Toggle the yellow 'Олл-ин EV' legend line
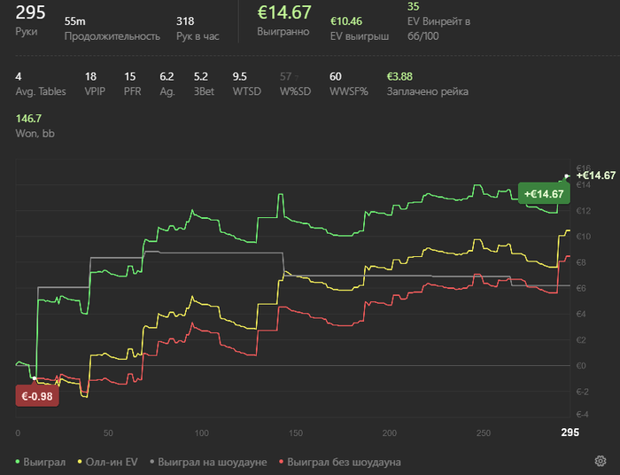 [109, 462]
